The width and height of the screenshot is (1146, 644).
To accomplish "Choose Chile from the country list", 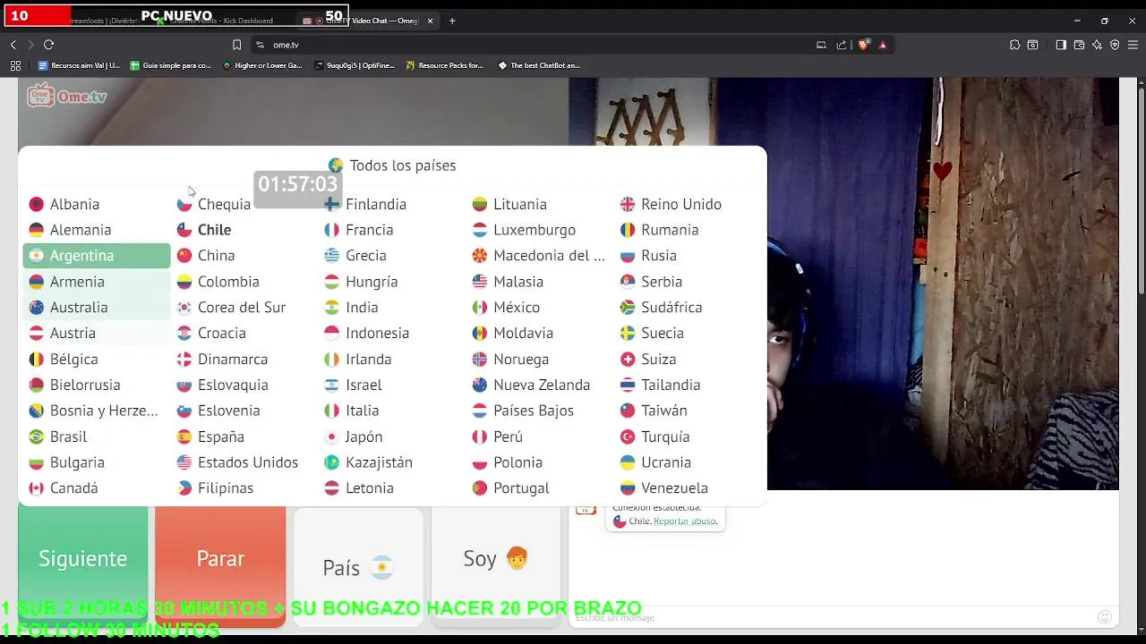I will click(244, 230).
